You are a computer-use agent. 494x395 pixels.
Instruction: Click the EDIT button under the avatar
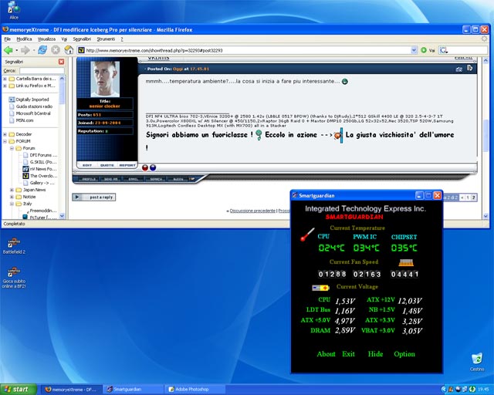[x=87, y=165]
